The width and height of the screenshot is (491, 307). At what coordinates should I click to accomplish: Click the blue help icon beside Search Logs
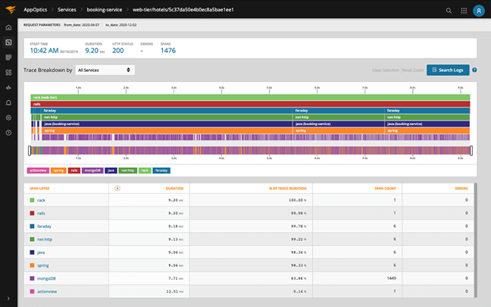[474, 70]
